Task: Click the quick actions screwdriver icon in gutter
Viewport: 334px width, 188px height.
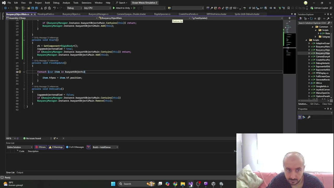Action: point(20,72)
